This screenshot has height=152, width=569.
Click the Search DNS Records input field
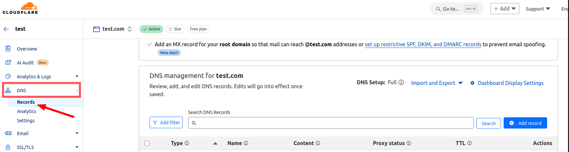(332, 123)
